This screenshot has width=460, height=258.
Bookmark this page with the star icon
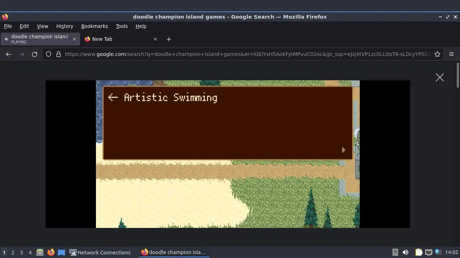[437, 54]
